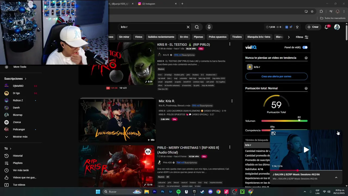Bookmark this page with the star icon
348x196 pixels.
(x=312, y=11)
